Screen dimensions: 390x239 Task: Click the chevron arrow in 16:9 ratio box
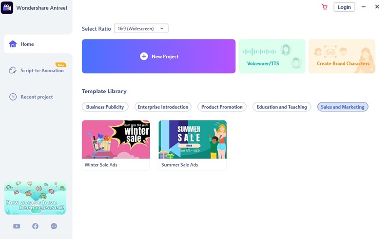pos(162,29)
